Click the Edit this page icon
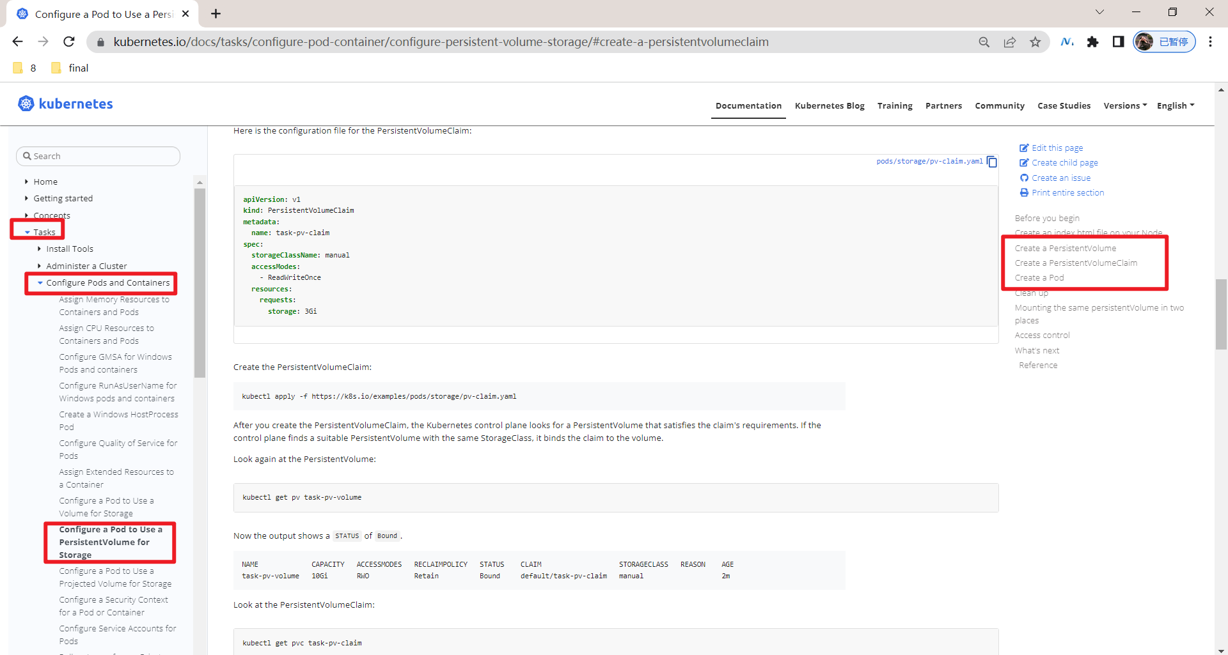1228x655 pixels. pyautogui.click(x=1024, y=148)
